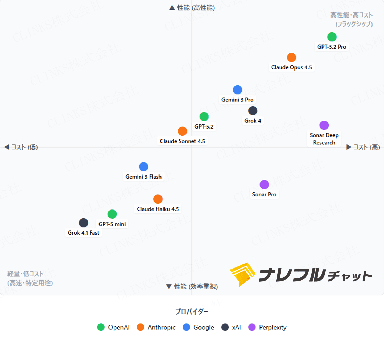Select the Grok 4 dark data point
The height and width of the screenshot is (338, 384).
tap(253, 111)
